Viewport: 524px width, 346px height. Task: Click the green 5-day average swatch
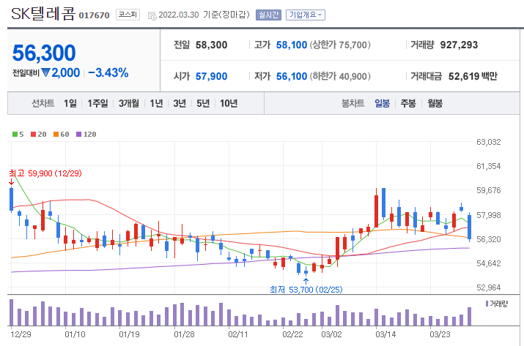pos(15,134)
